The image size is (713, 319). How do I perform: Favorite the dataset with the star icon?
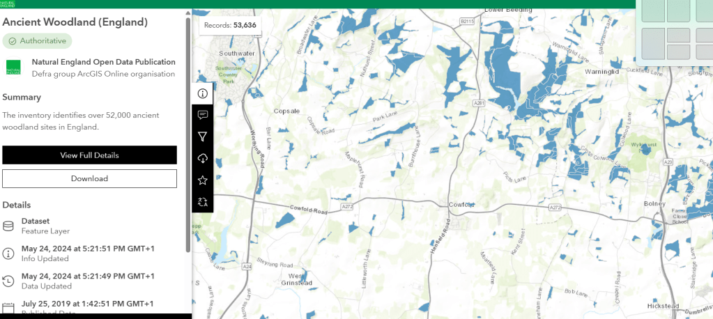202,180
